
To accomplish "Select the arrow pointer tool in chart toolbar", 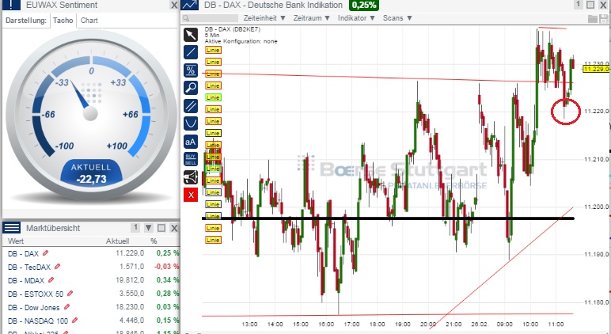I will (191, 35).
